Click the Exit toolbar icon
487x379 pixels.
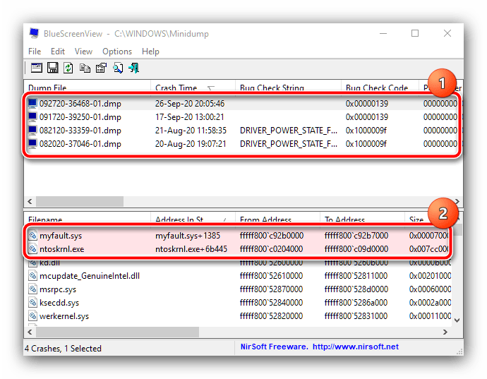coord(134,68)
